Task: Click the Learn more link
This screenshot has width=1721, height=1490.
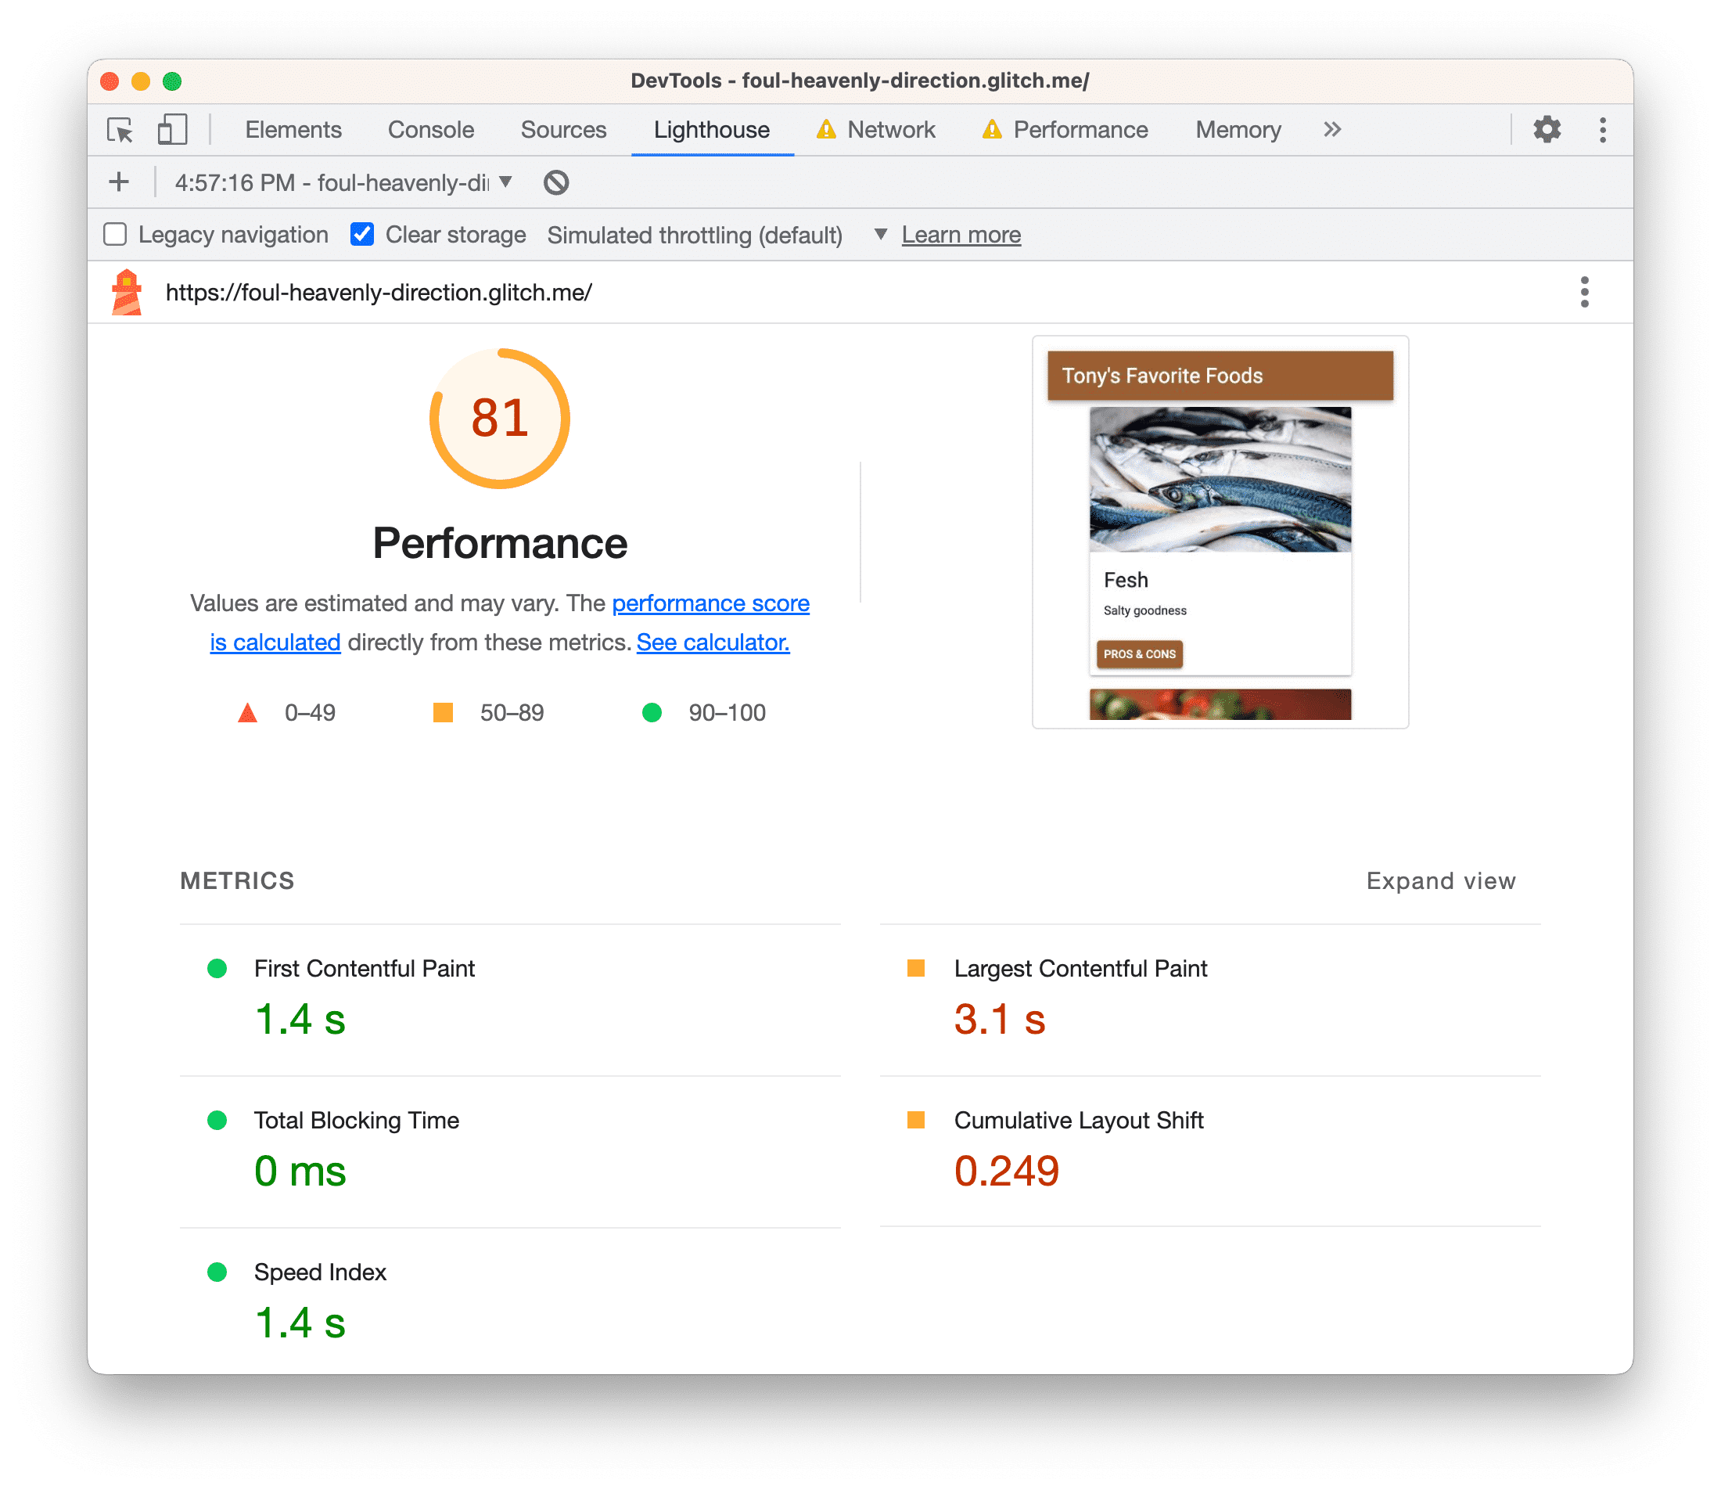Action: (x=961, y=232)
